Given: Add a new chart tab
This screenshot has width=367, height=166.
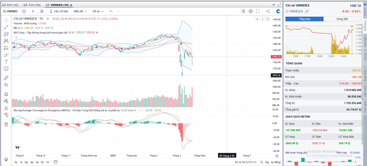Looking at the screenshot, I should coord(274,5).
